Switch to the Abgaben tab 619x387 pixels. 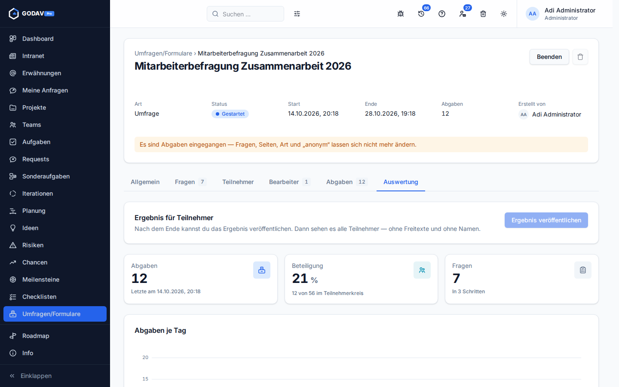347,182
